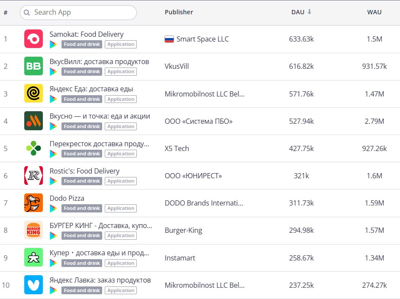The image size is (400, 299).
Task: Select the 633.63k DAU value
Action: 301,39
